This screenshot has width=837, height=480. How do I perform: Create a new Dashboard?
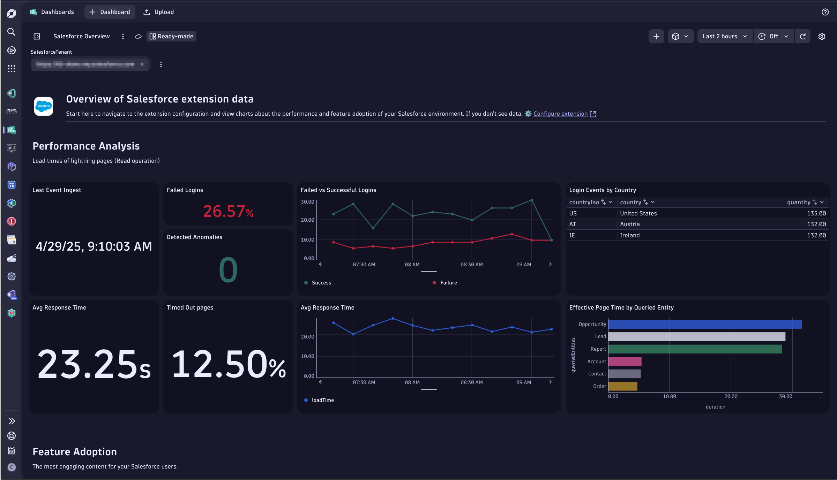pyautogui.click(x=110, y=12)
